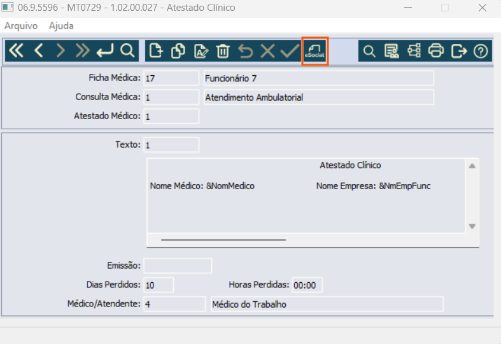Viewport: 501px width, 344px height.
Task: Click the Ficha Médica number field
Action: tap(171, 78)
